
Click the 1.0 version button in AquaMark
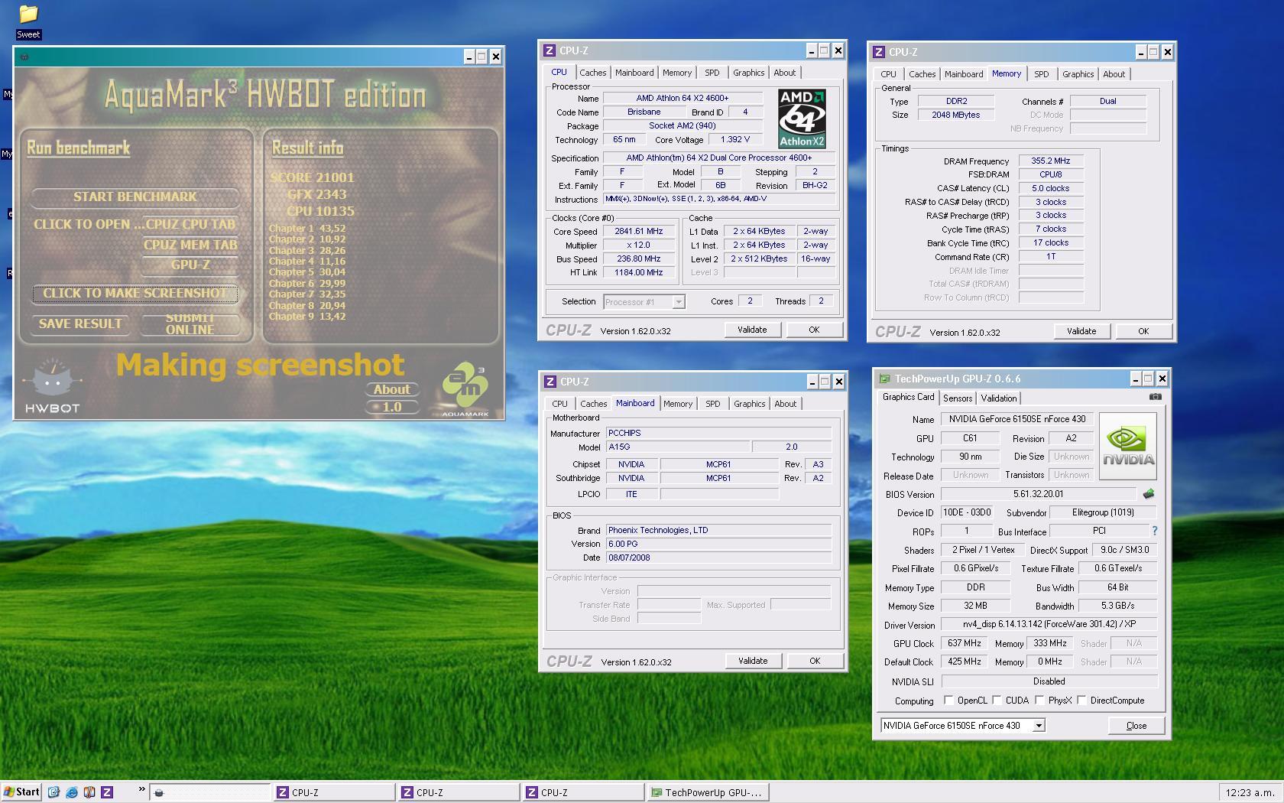click(391, 407)
